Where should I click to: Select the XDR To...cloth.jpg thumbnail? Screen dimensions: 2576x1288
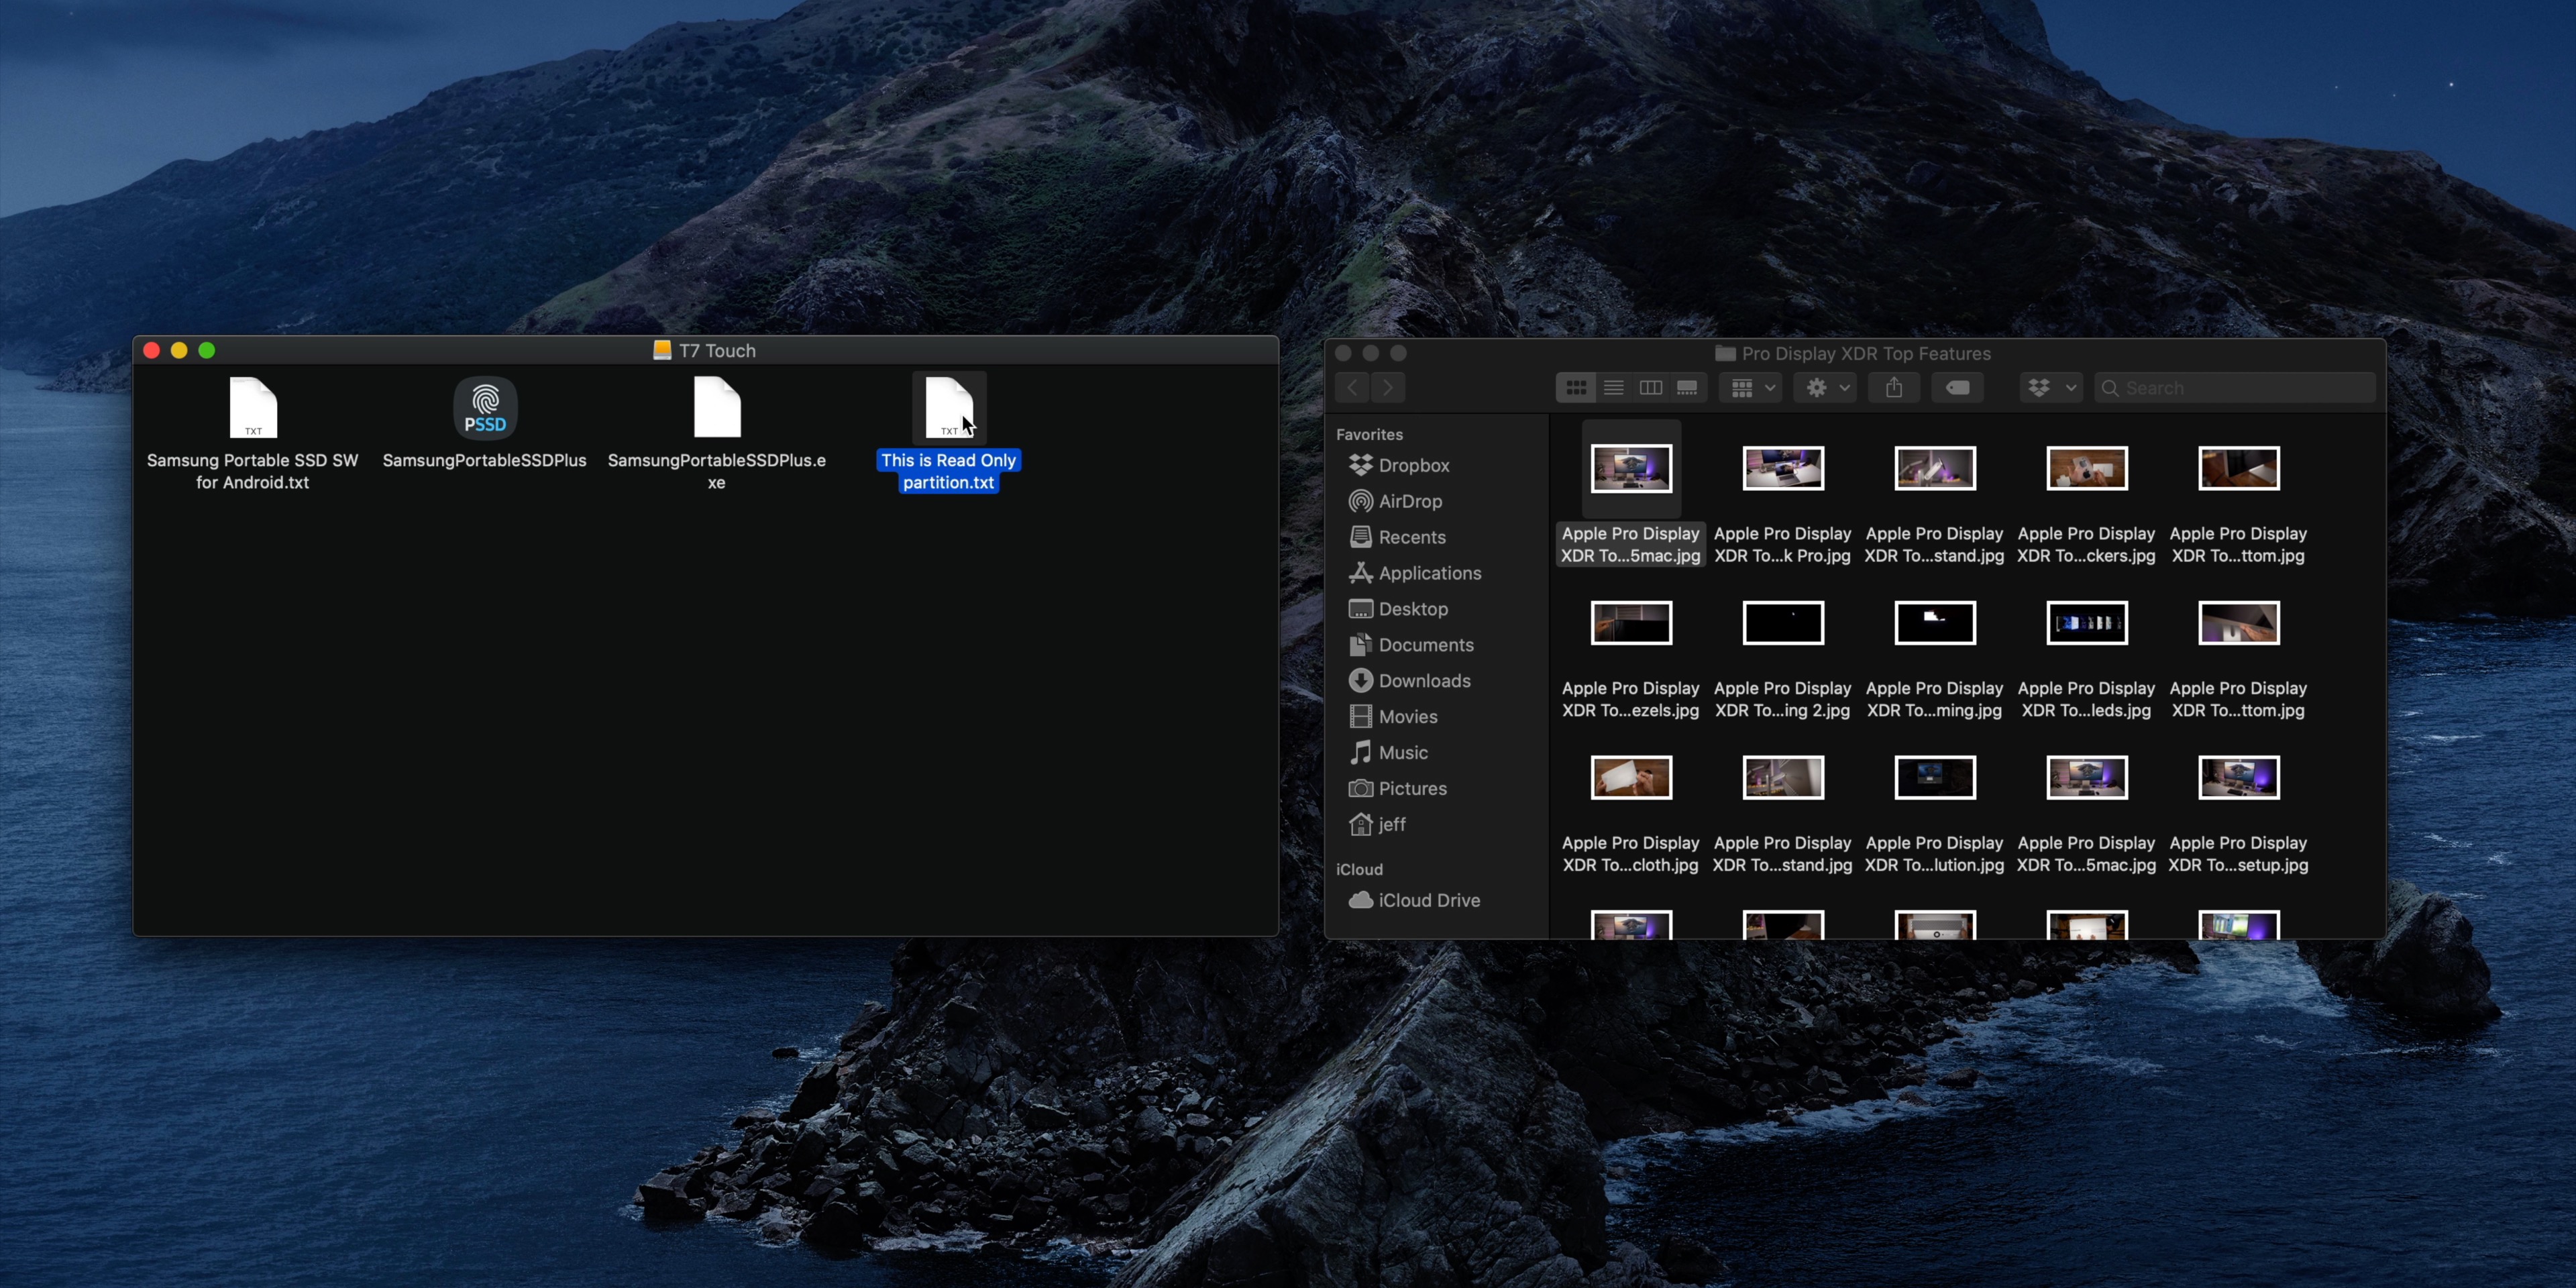coord(1631,778)
